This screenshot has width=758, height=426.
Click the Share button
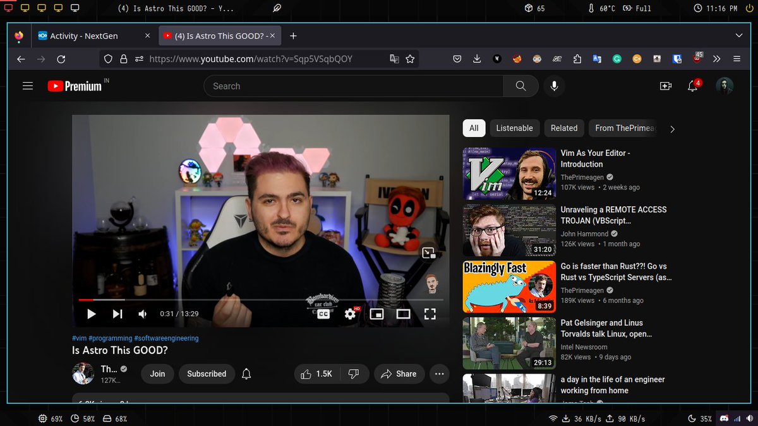point(399,374)
